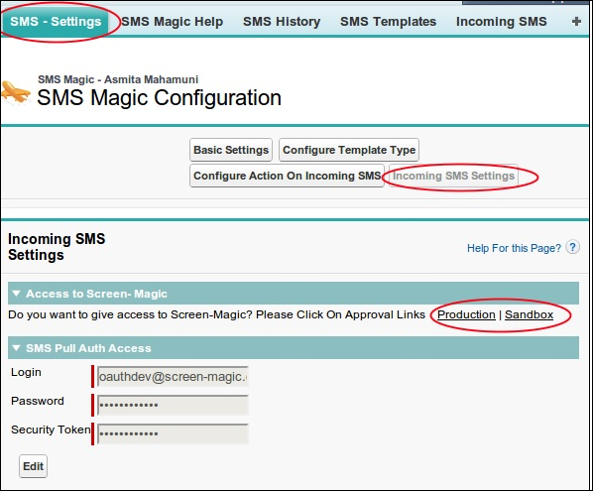Click the 'SMS Magic - Asmita Mahamuni' text
This screenshot has width=593, height=491.
[x=118, y=79]
